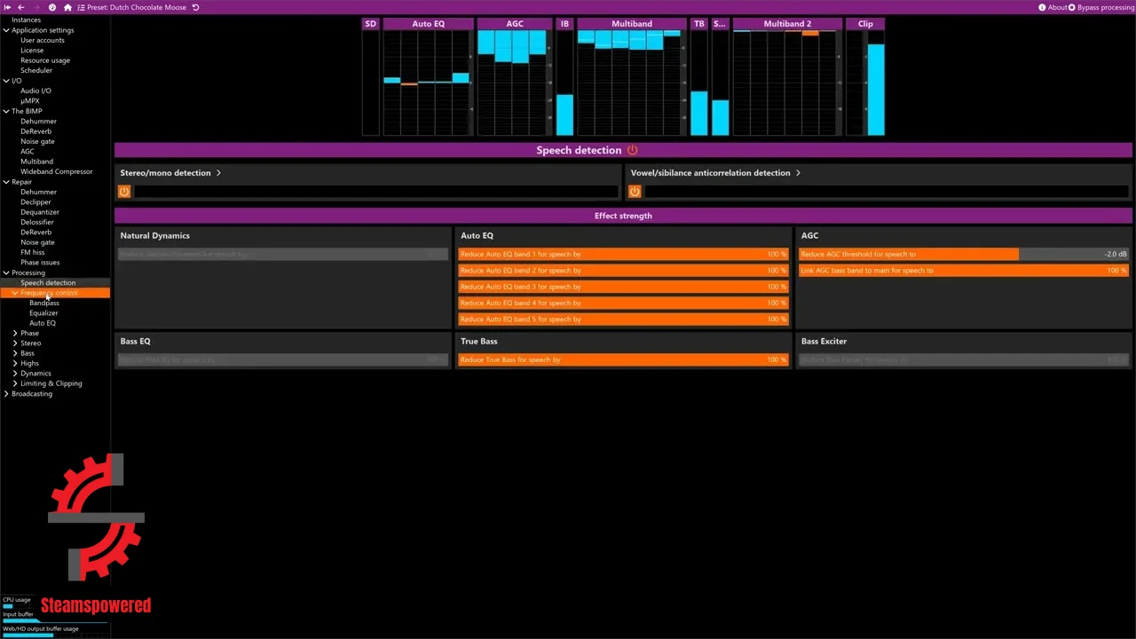Open Wideband Compressor page

point(57,171)
